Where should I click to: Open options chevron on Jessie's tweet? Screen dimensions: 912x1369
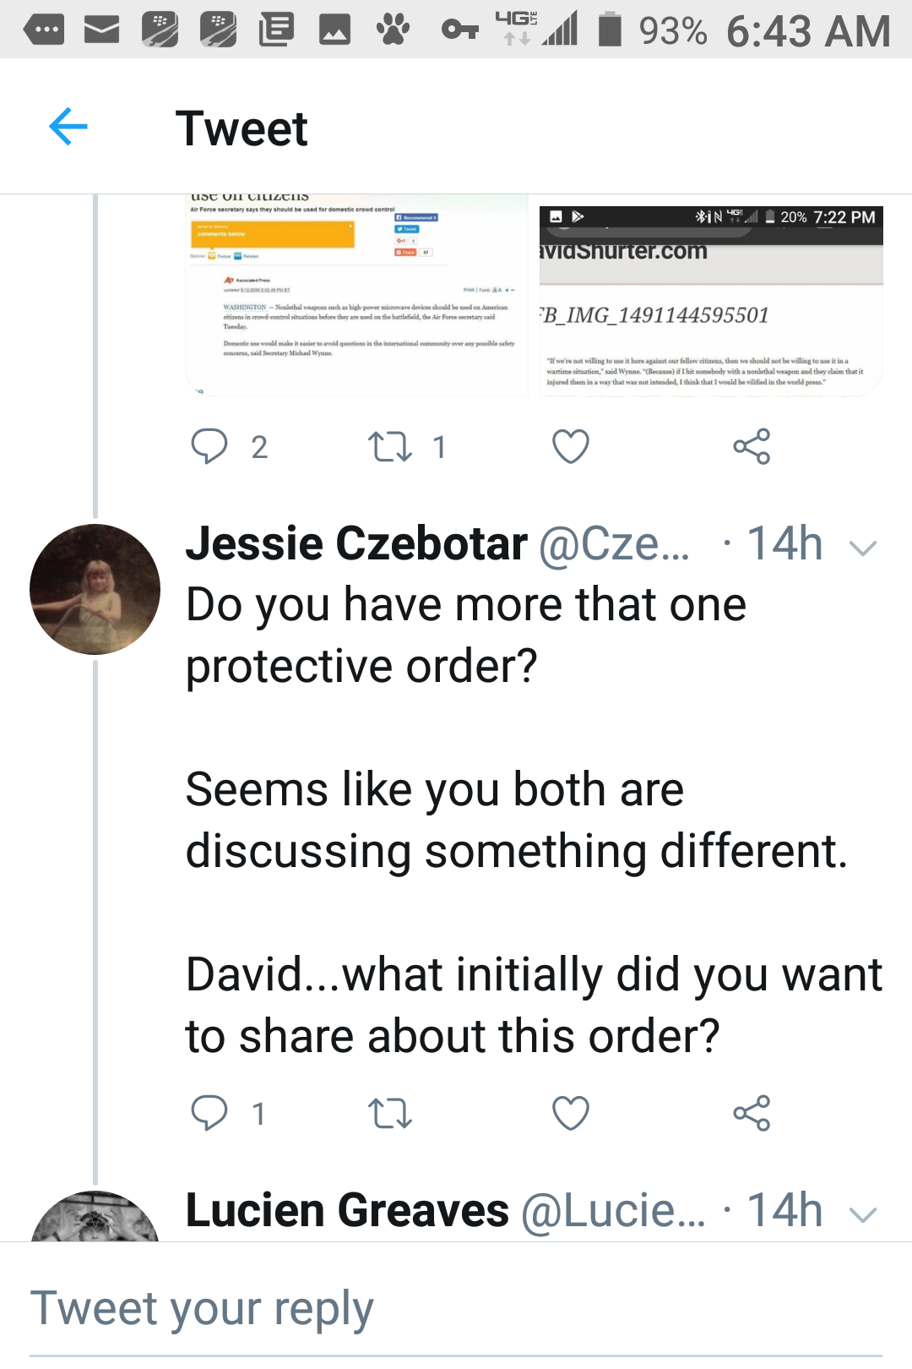coord(863,548)
